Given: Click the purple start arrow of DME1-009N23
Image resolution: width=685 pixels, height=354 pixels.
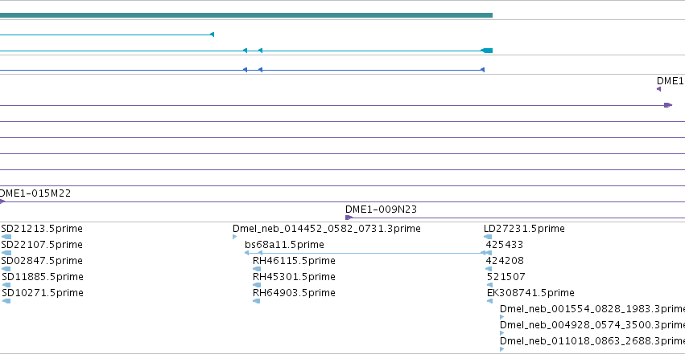Looking at the screenshot, I should [x=349, y=218].
